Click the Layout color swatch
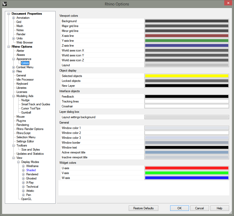Image resolution: width=234 pixels, height=216 pixels. [187, 65]
